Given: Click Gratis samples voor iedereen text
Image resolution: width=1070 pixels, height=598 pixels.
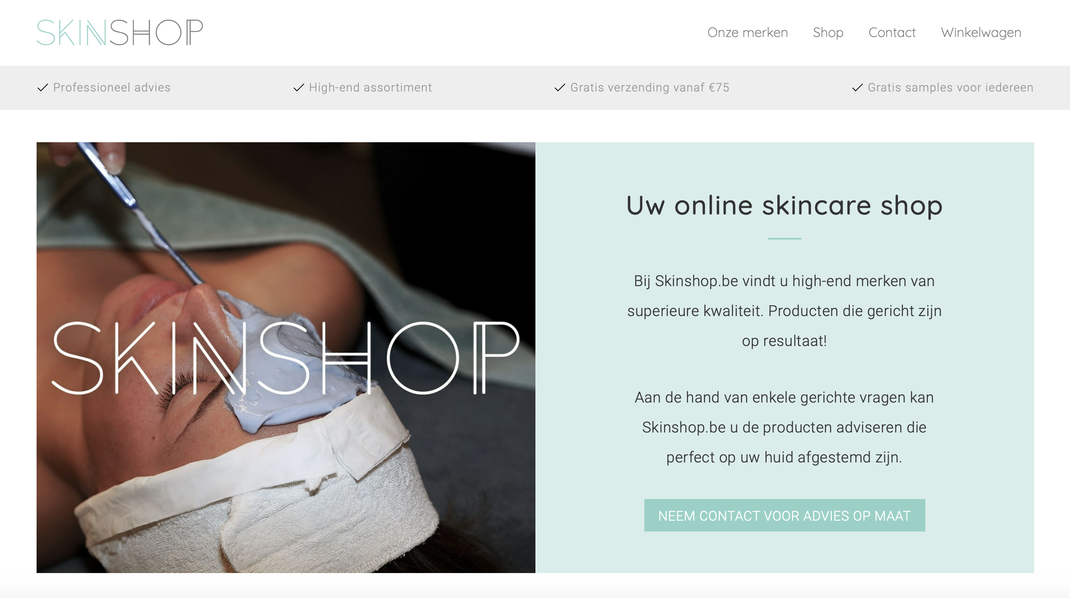Looking at the screenshot, I should click(951, 87).
